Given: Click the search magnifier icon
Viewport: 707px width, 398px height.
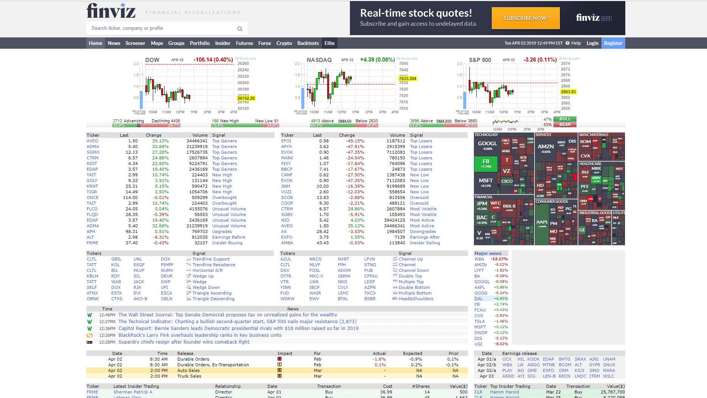Looking at the screenshot, I should point(240,29).
